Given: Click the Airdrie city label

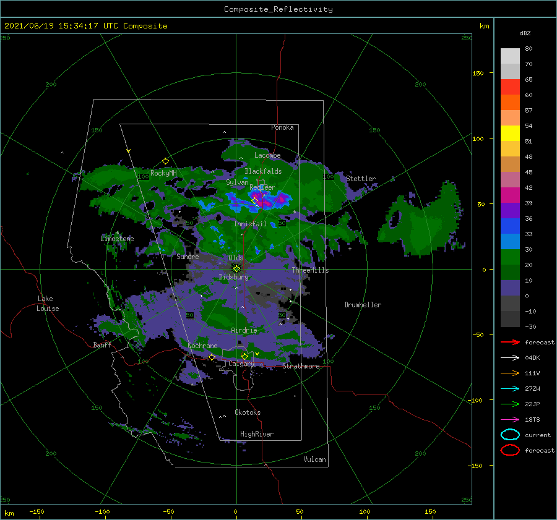Looking at the screenshot, I should [x=244, y=330].
